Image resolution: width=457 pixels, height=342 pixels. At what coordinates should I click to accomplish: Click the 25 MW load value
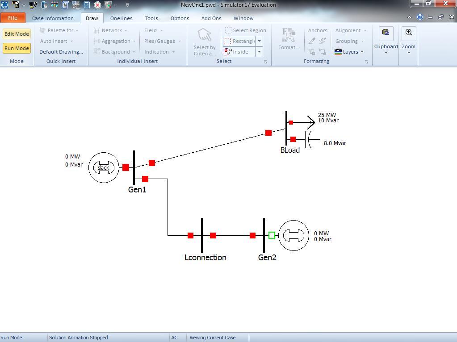tap(327, 115)
